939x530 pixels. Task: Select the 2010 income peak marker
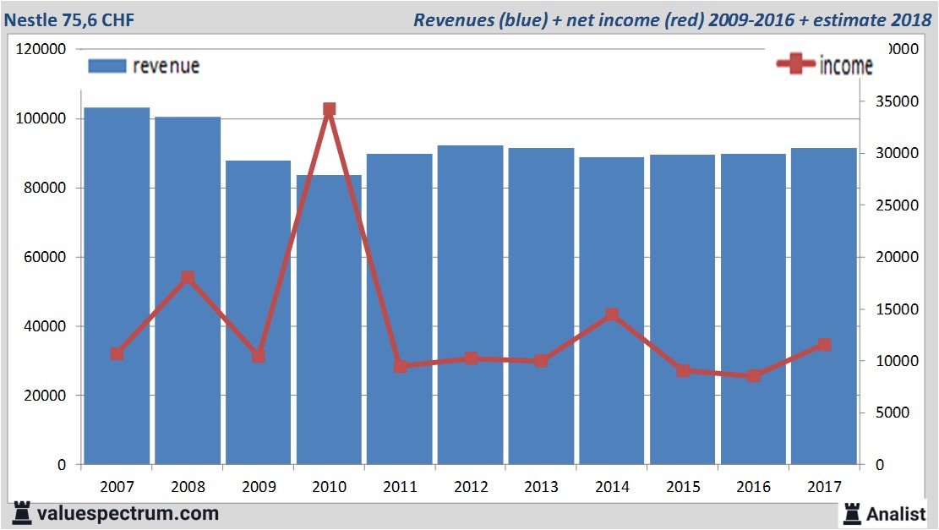[330, 109]
